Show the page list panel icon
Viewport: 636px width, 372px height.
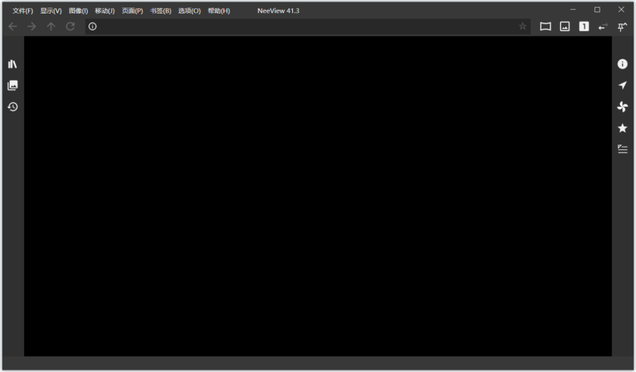13,85
